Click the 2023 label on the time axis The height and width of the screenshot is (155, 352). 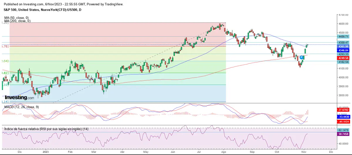(45, 152)
